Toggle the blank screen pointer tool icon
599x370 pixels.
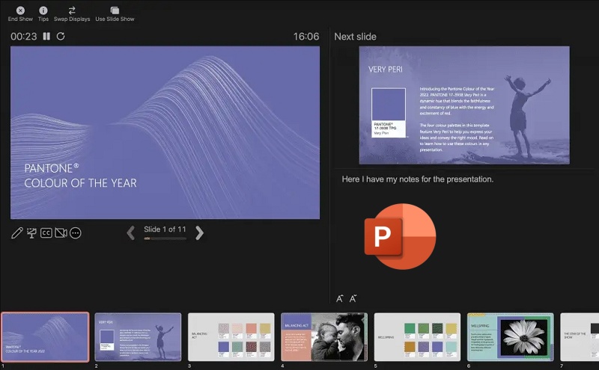[x=31, y=232]
